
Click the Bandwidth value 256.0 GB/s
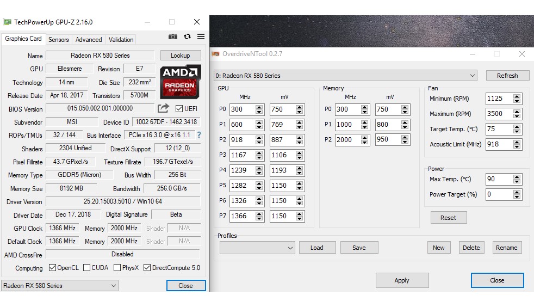pos(172,188)
